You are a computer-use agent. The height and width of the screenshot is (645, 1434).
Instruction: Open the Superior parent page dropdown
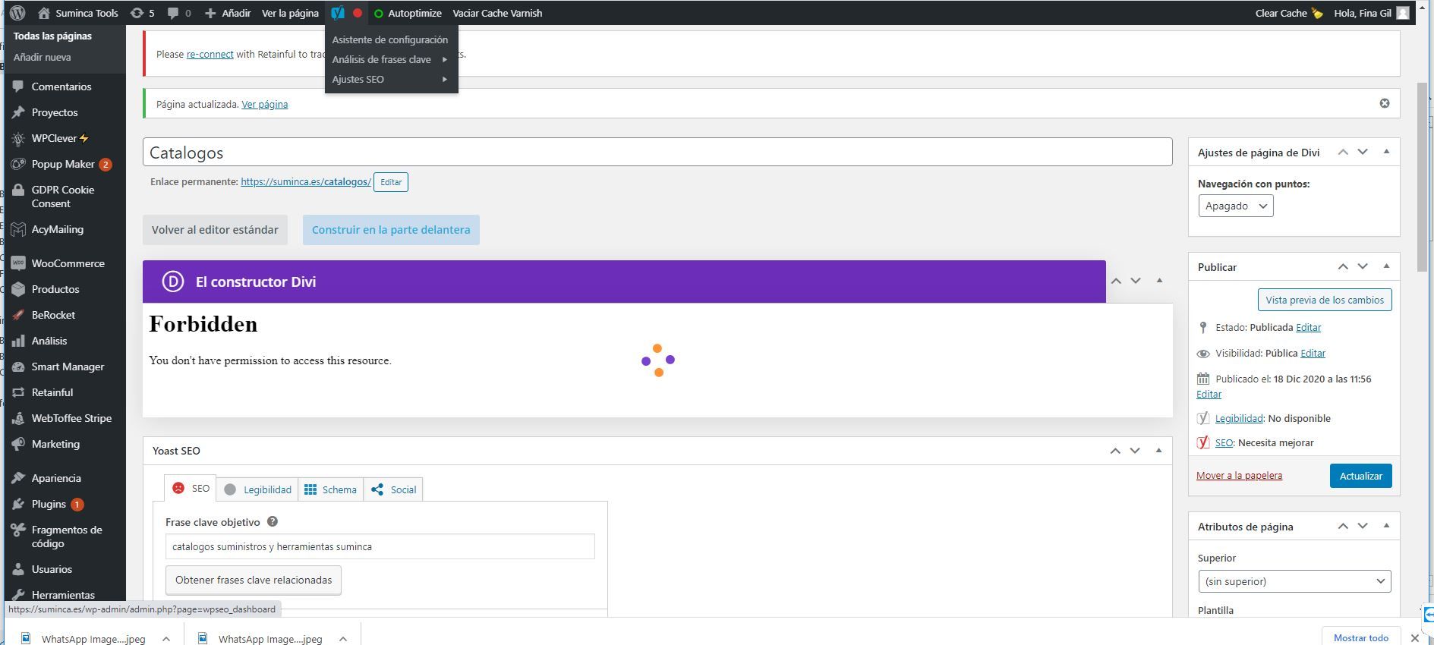(x=1294, y=581)
